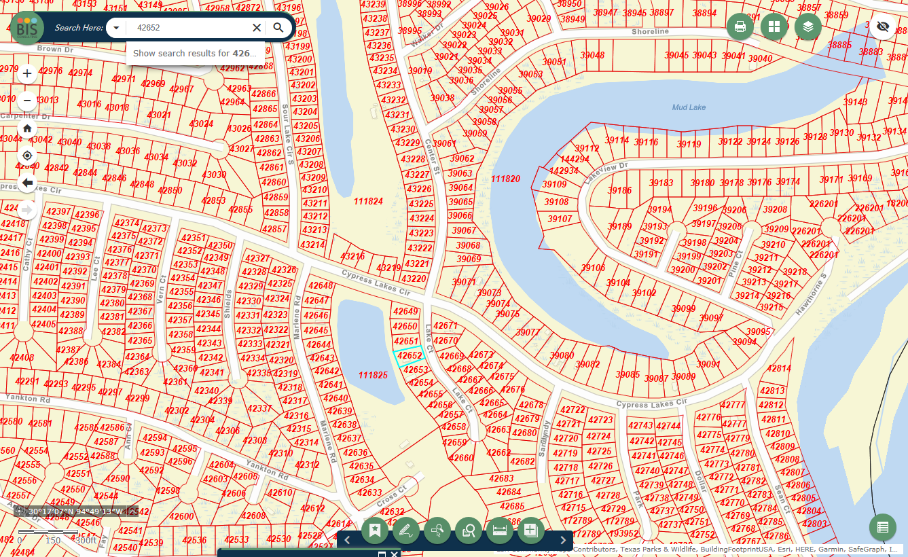Screen dimensions: 908x557
Task: Expand the search source dropdown arrow
Action: point(116,28)
